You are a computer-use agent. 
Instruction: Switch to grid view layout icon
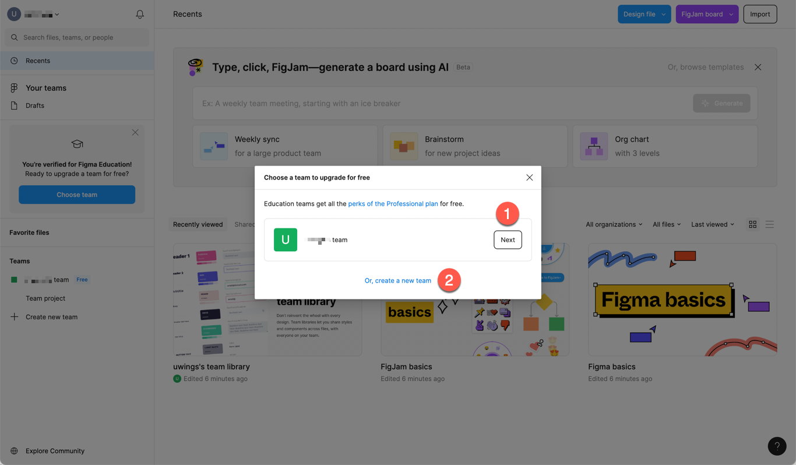click(x=753, y=224)
